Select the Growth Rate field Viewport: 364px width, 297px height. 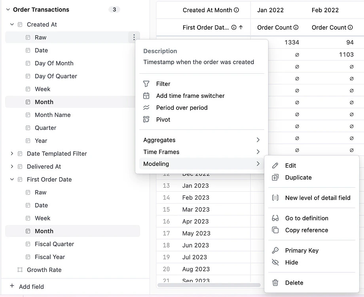coord(72,270)
